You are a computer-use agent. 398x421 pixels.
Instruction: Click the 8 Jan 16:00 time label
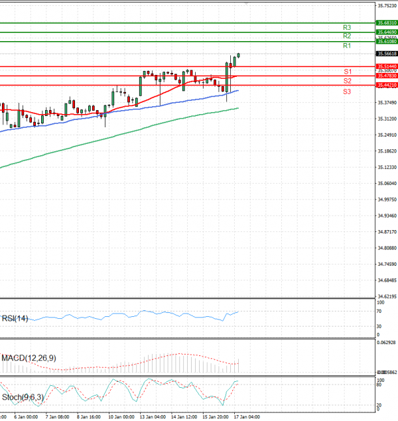(89, 417)
